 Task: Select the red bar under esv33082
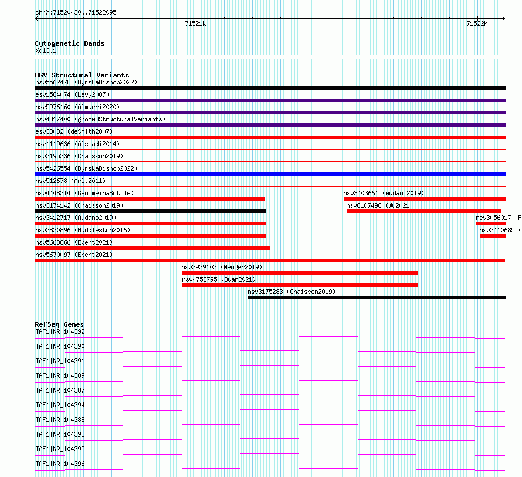point(270,137)
